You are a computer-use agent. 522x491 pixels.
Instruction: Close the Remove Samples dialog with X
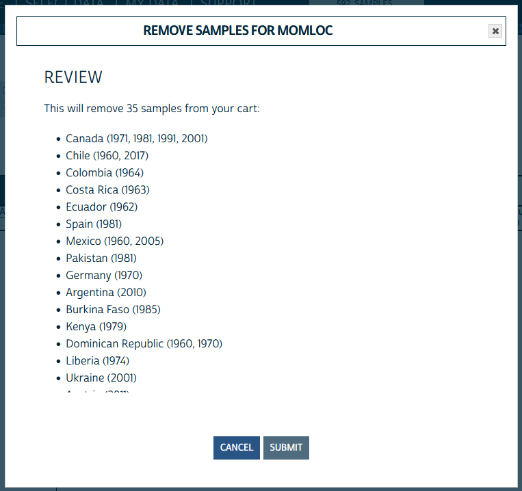(x=495, y=31)
